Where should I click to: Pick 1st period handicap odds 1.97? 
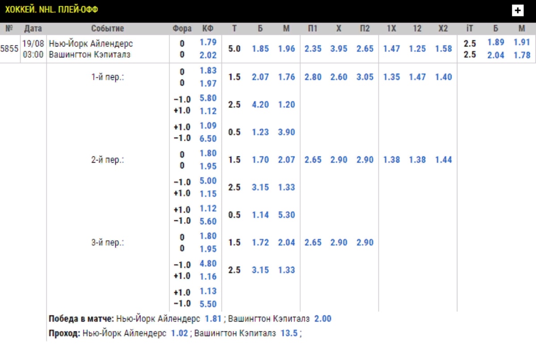point(208,84)
